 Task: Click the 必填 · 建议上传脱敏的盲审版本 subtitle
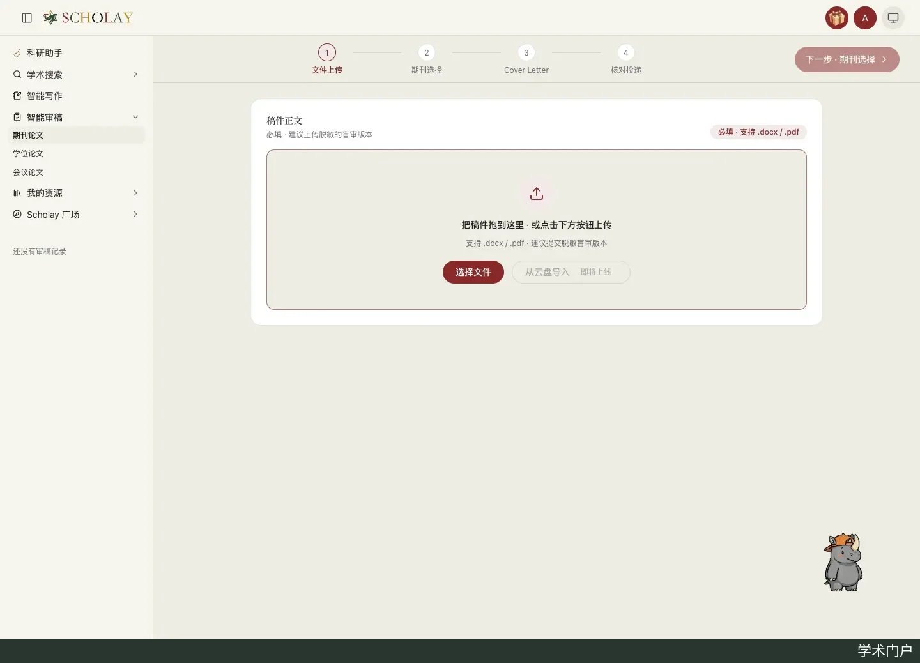coord(319,135)
